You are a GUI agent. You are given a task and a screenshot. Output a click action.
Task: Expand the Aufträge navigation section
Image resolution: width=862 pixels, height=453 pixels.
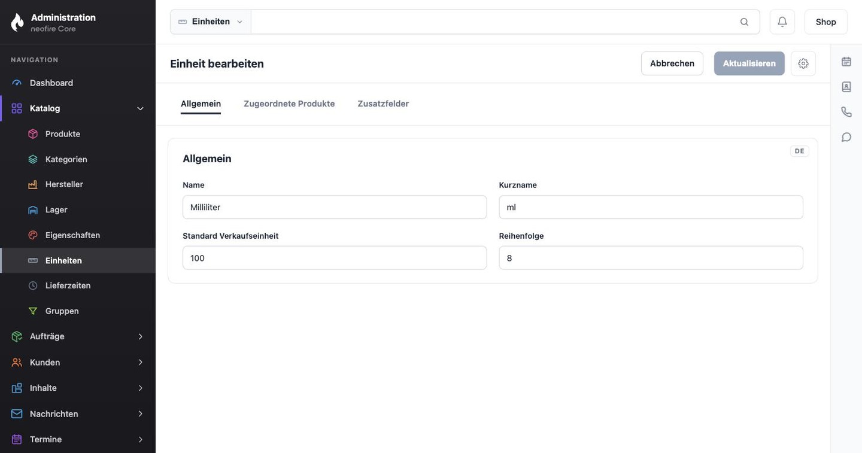[141, 336]
